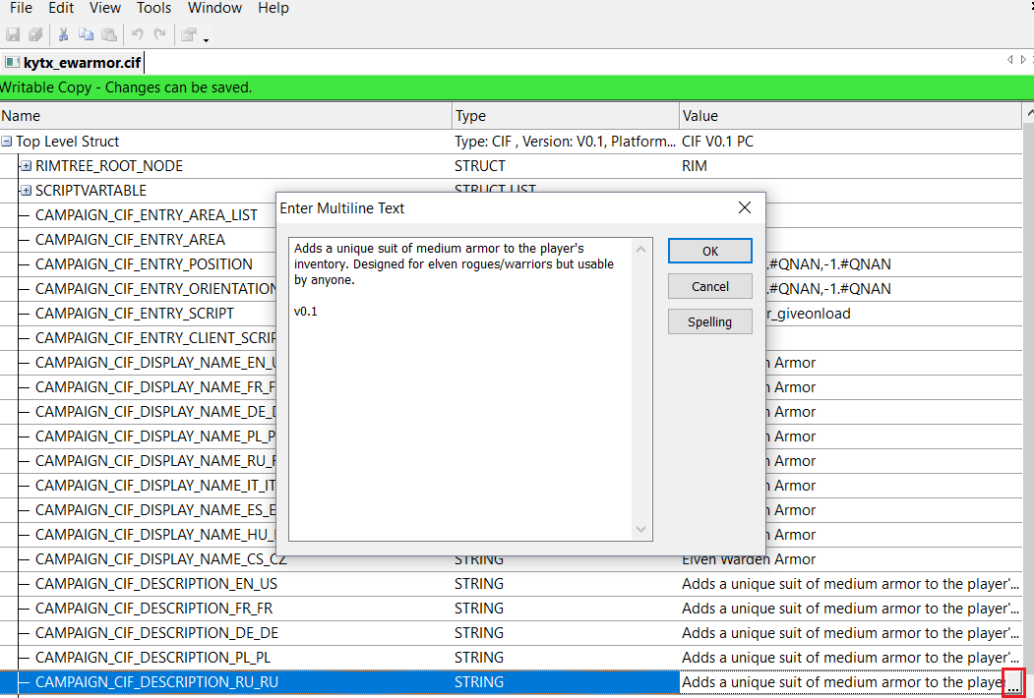
Task: Click the kytx_ewarmor.cif document tab icon
Action: 12,63
